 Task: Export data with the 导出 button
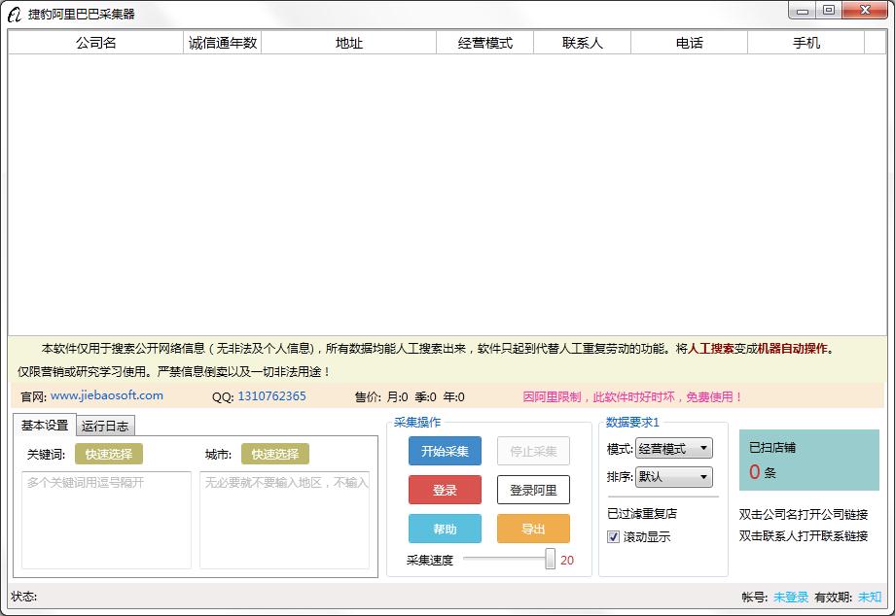[x=533, y=529]
